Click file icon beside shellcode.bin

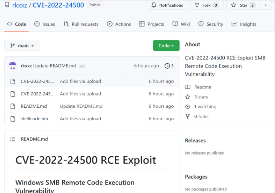pyautogui.click(x=13, y=119)
